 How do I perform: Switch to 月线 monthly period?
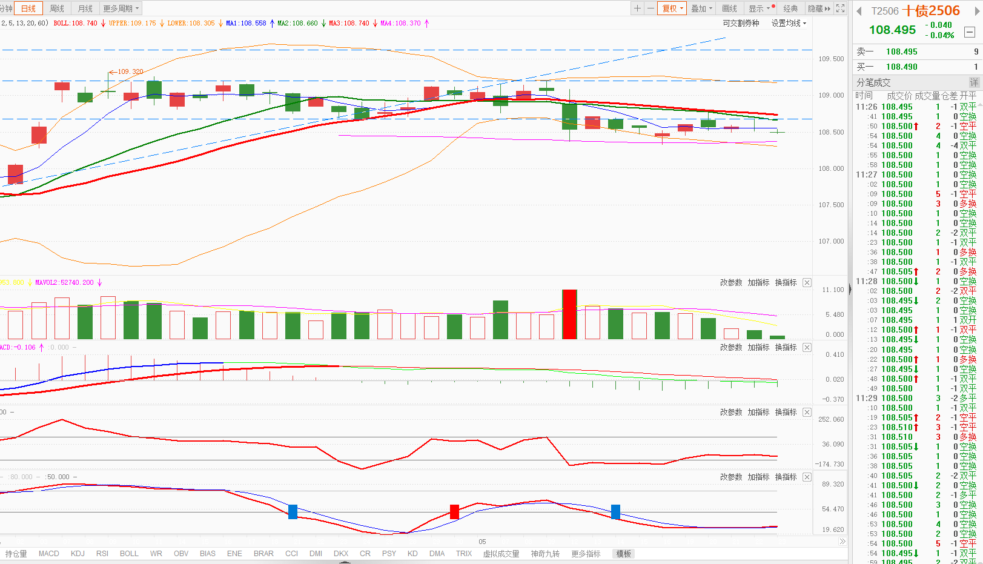point(85,8)
